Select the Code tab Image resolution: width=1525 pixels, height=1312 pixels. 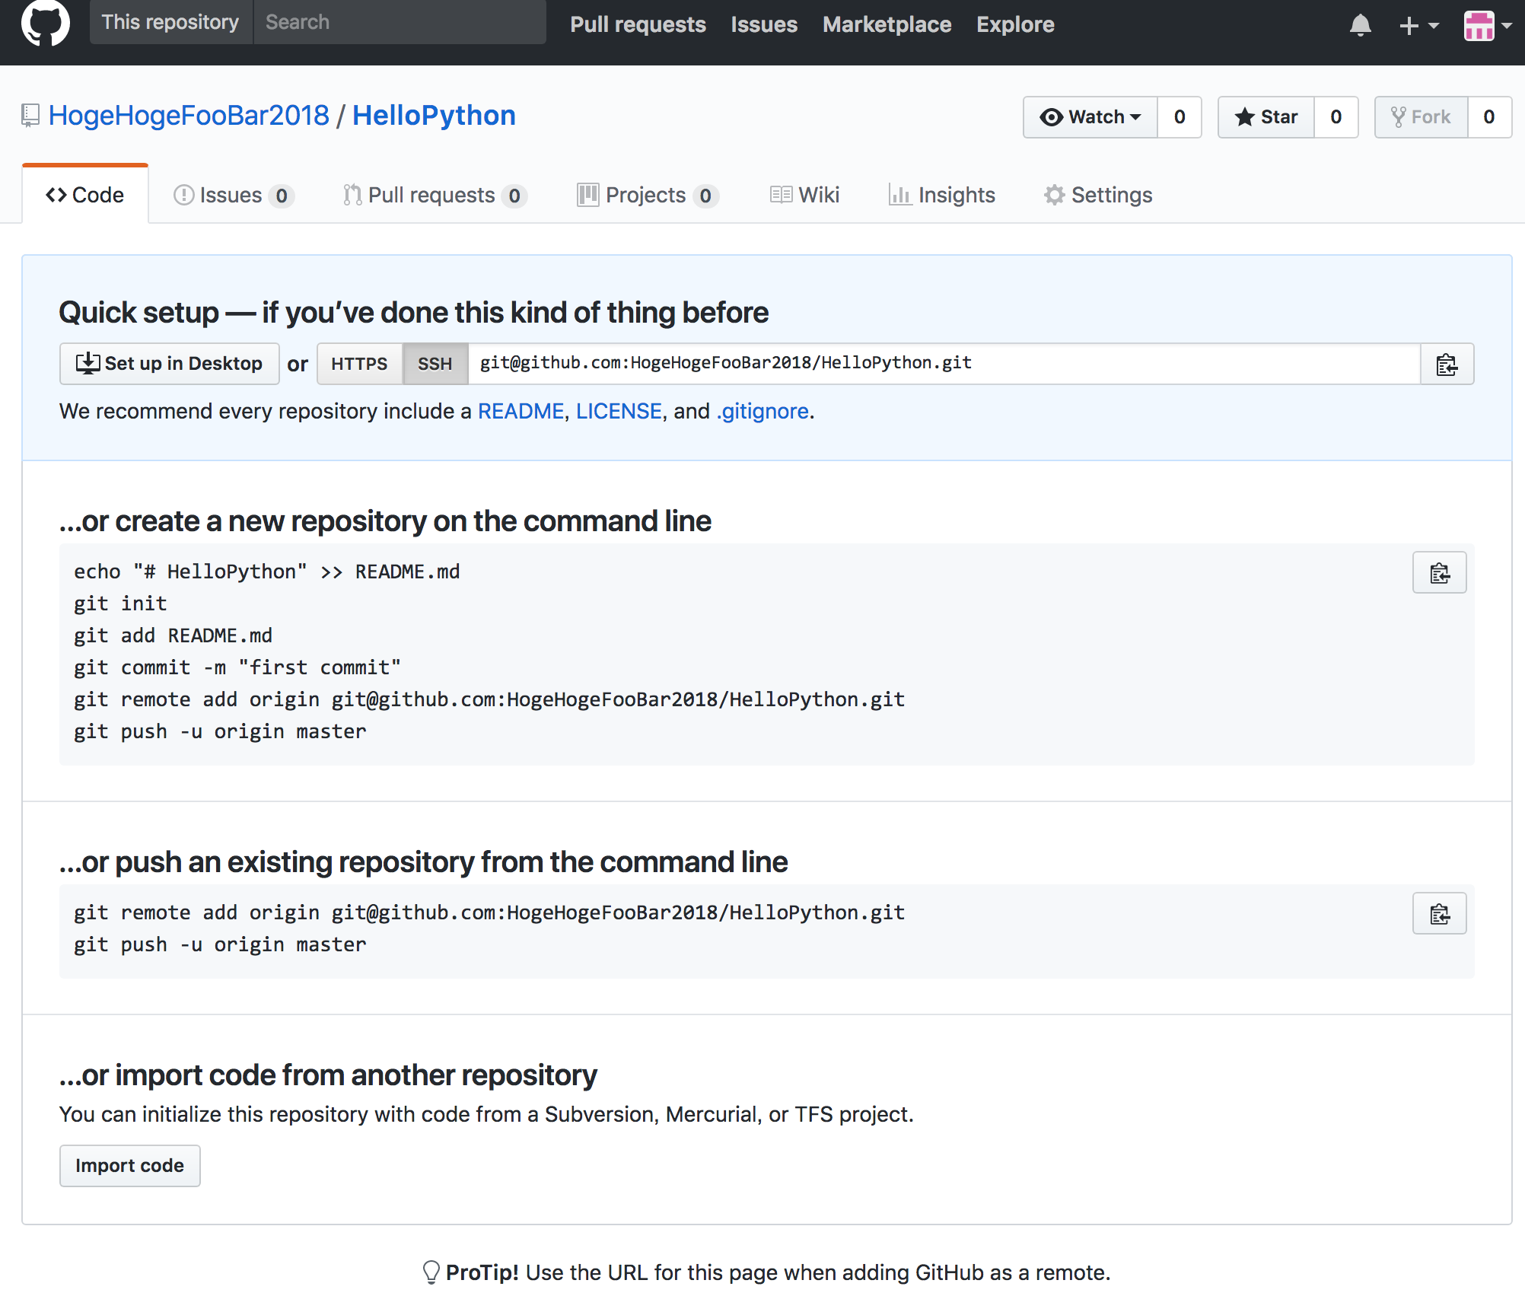85,195
